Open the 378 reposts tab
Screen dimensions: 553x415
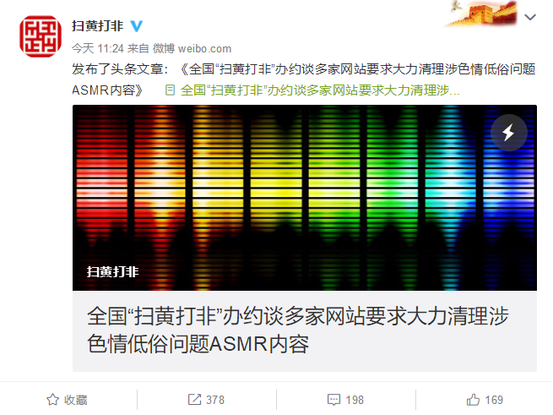click(207, 400)
